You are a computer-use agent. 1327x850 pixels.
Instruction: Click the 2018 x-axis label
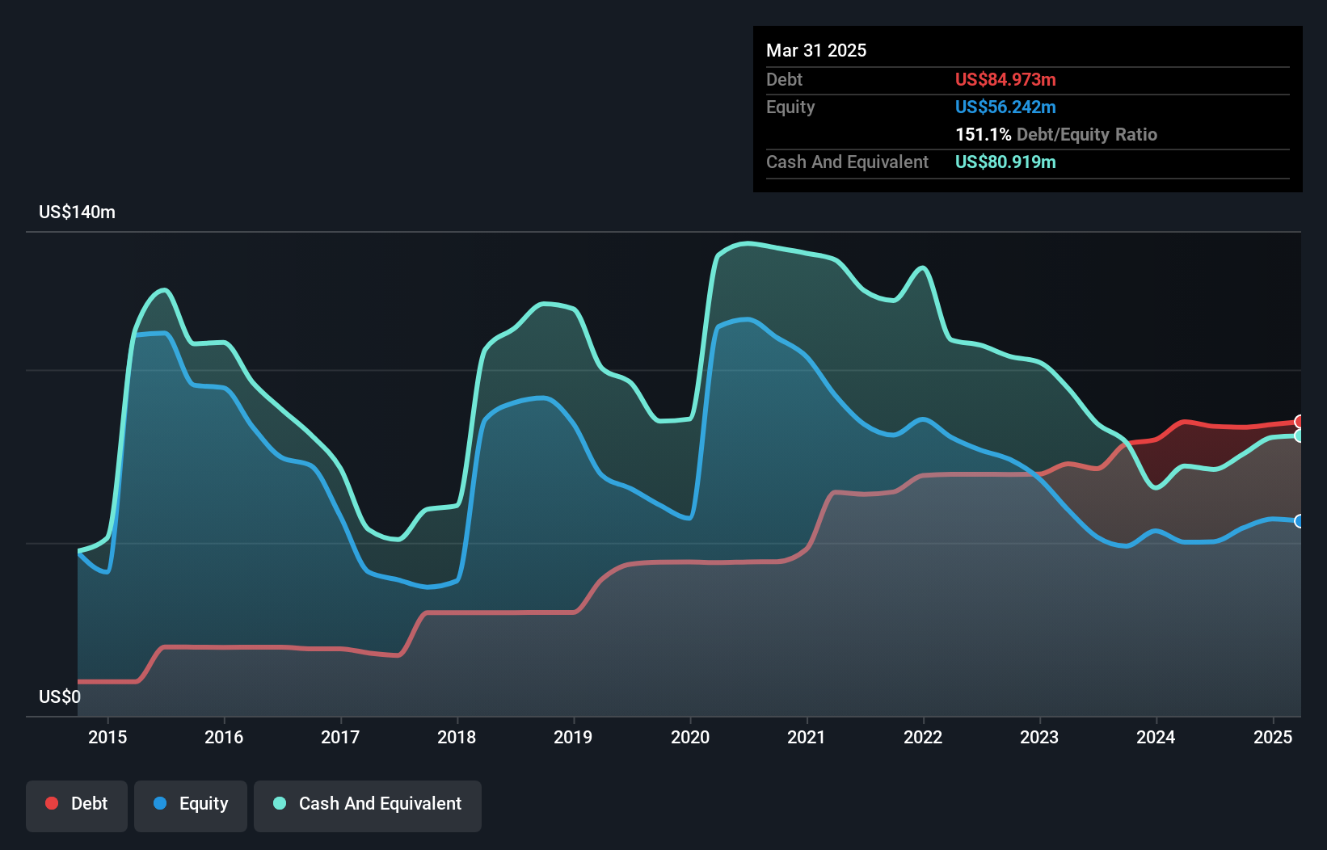pyautogui.click(x=457, y=737)
